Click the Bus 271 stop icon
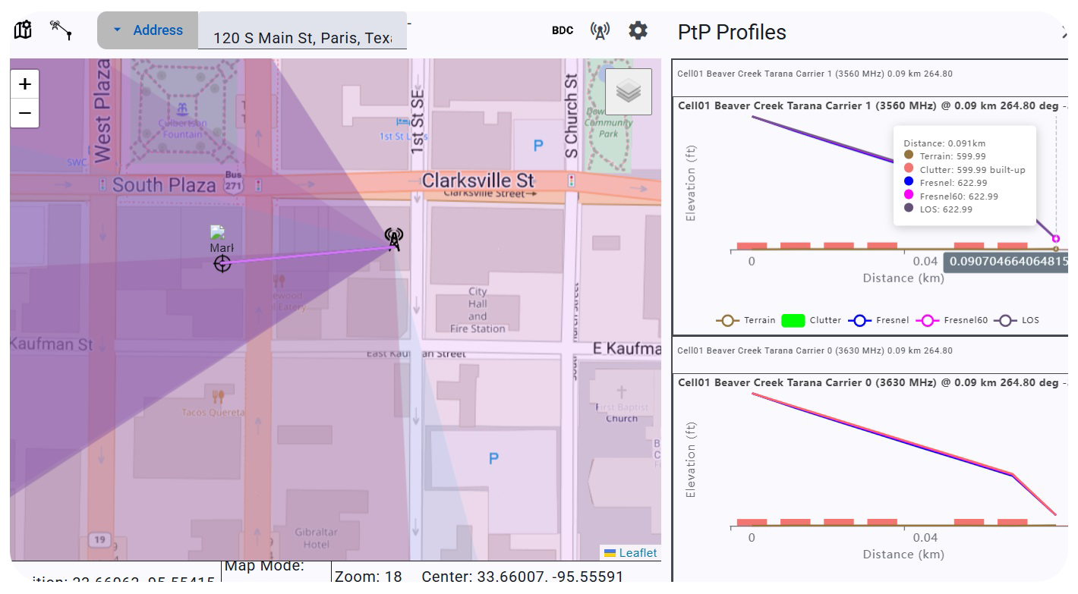 [233, 181]
